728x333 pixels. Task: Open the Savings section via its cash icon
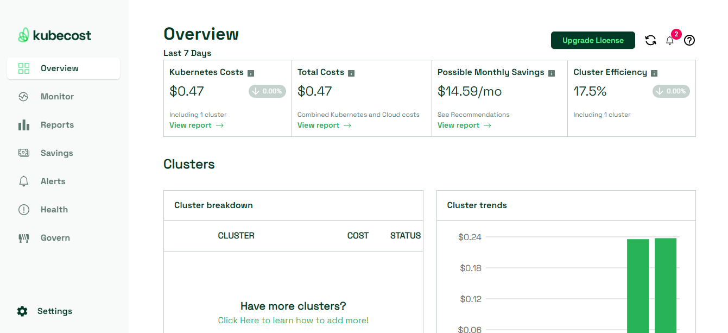click(x=24, y=153)
